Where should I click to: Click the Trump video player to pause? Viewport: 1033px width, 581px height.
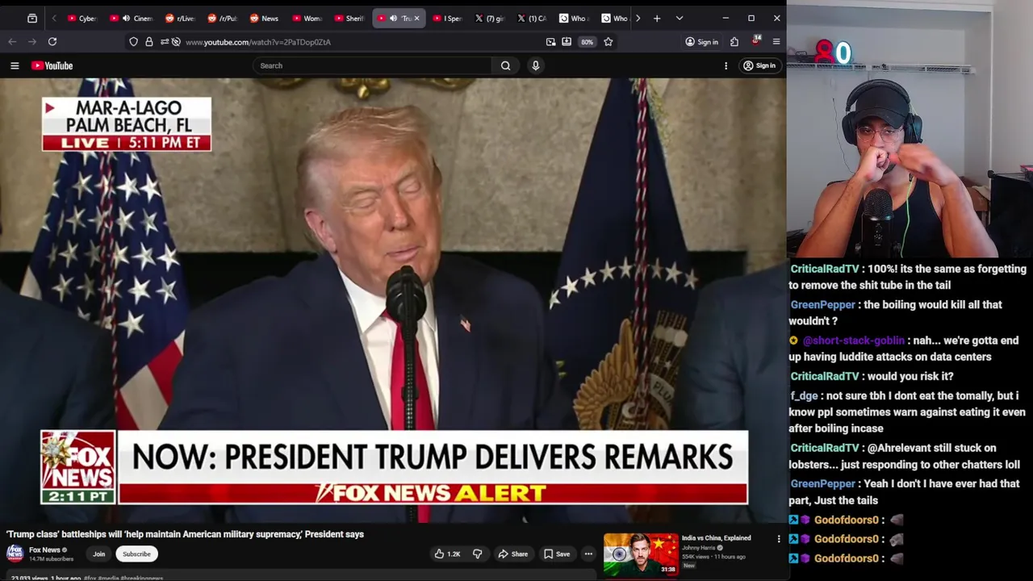pos(393,300)
